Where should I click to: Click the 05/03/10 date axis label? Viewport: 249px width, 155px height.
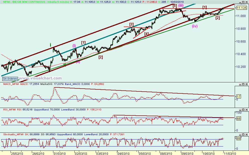click(x=145, y=153)
